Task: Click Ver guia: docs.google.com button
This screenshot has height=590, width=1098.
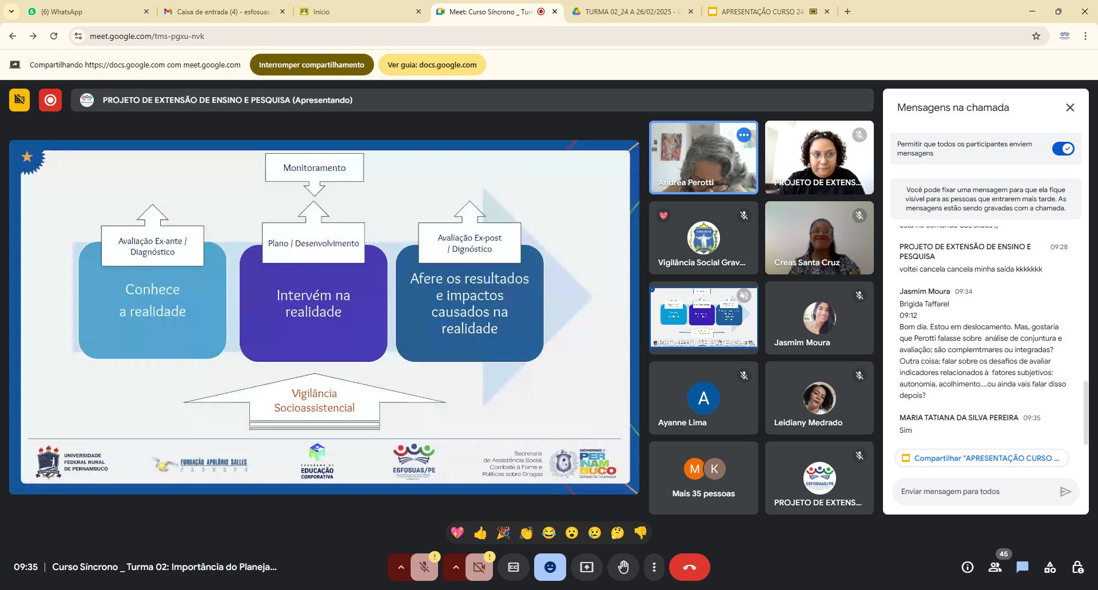Action: [x=432, y=65]
